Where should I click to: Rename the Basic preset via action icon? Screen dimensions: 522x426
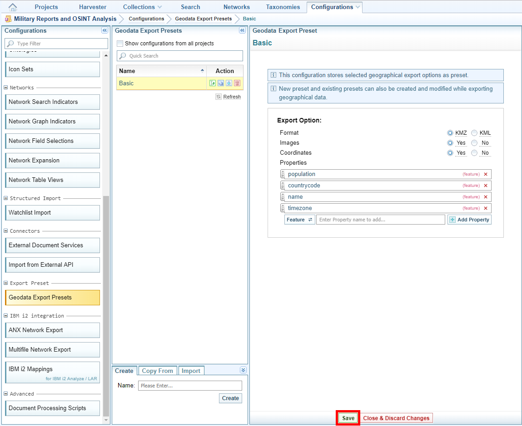coord(213,83)
